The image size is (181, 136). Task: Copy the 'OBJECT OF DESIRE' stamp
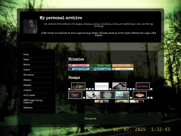click(x=75, y=95)
